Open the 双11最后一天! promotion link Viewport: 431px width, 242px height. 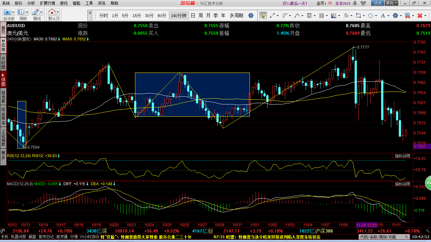[295, 3]
